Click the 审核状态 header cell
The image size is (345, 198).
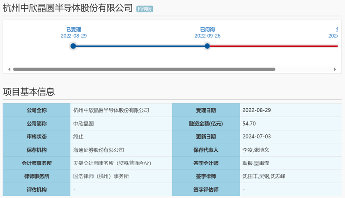click(37, 136)
